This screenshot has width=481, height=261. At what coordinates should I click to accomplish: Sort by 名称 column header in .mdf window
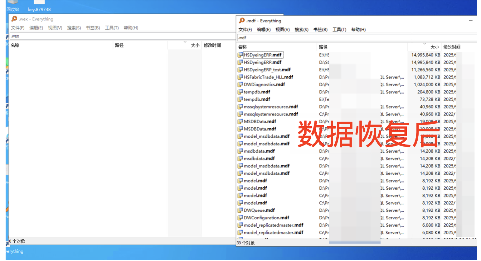coord(242,47)
